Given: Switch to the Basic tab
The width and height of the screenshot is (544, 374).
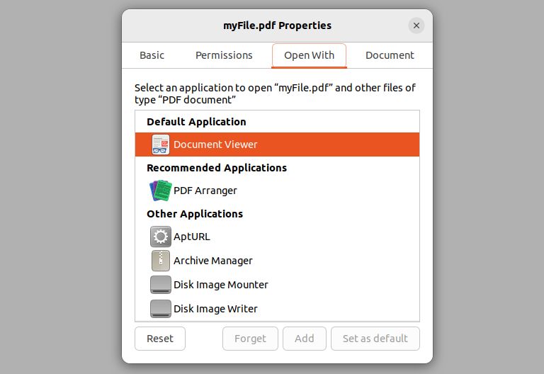Looking at the screenshot, I should [152, 55].
